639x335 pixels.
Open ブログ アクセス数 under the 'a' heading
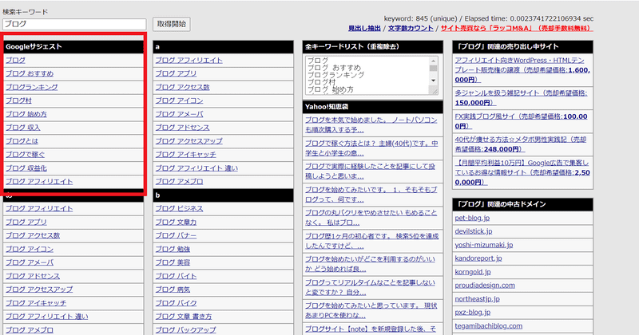(x=182, y=87)
